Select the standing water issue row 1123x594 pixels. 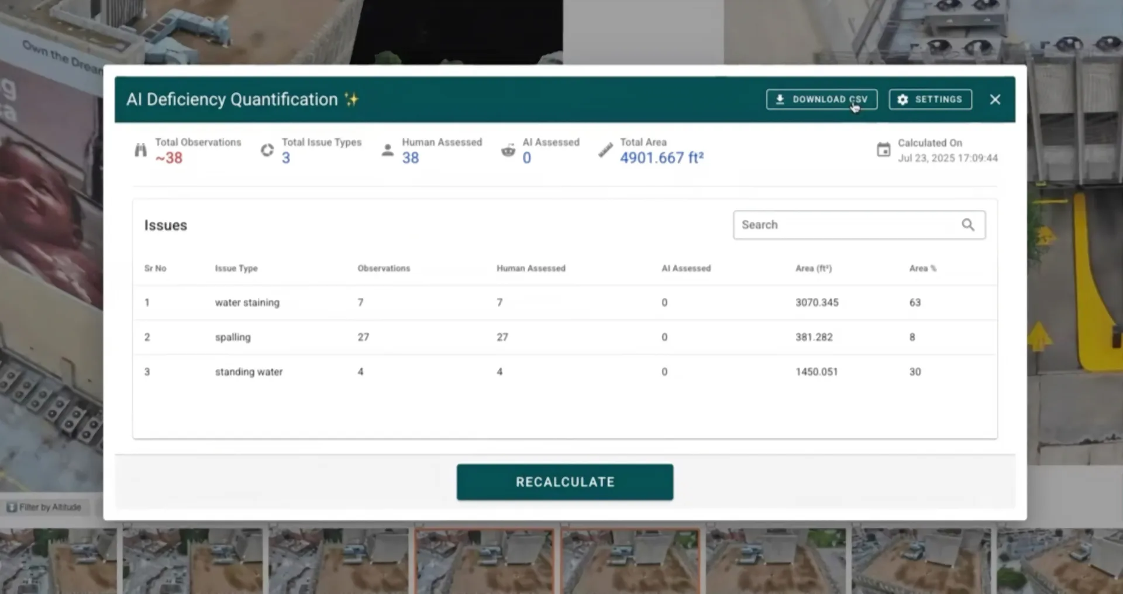tap(564, 372)
